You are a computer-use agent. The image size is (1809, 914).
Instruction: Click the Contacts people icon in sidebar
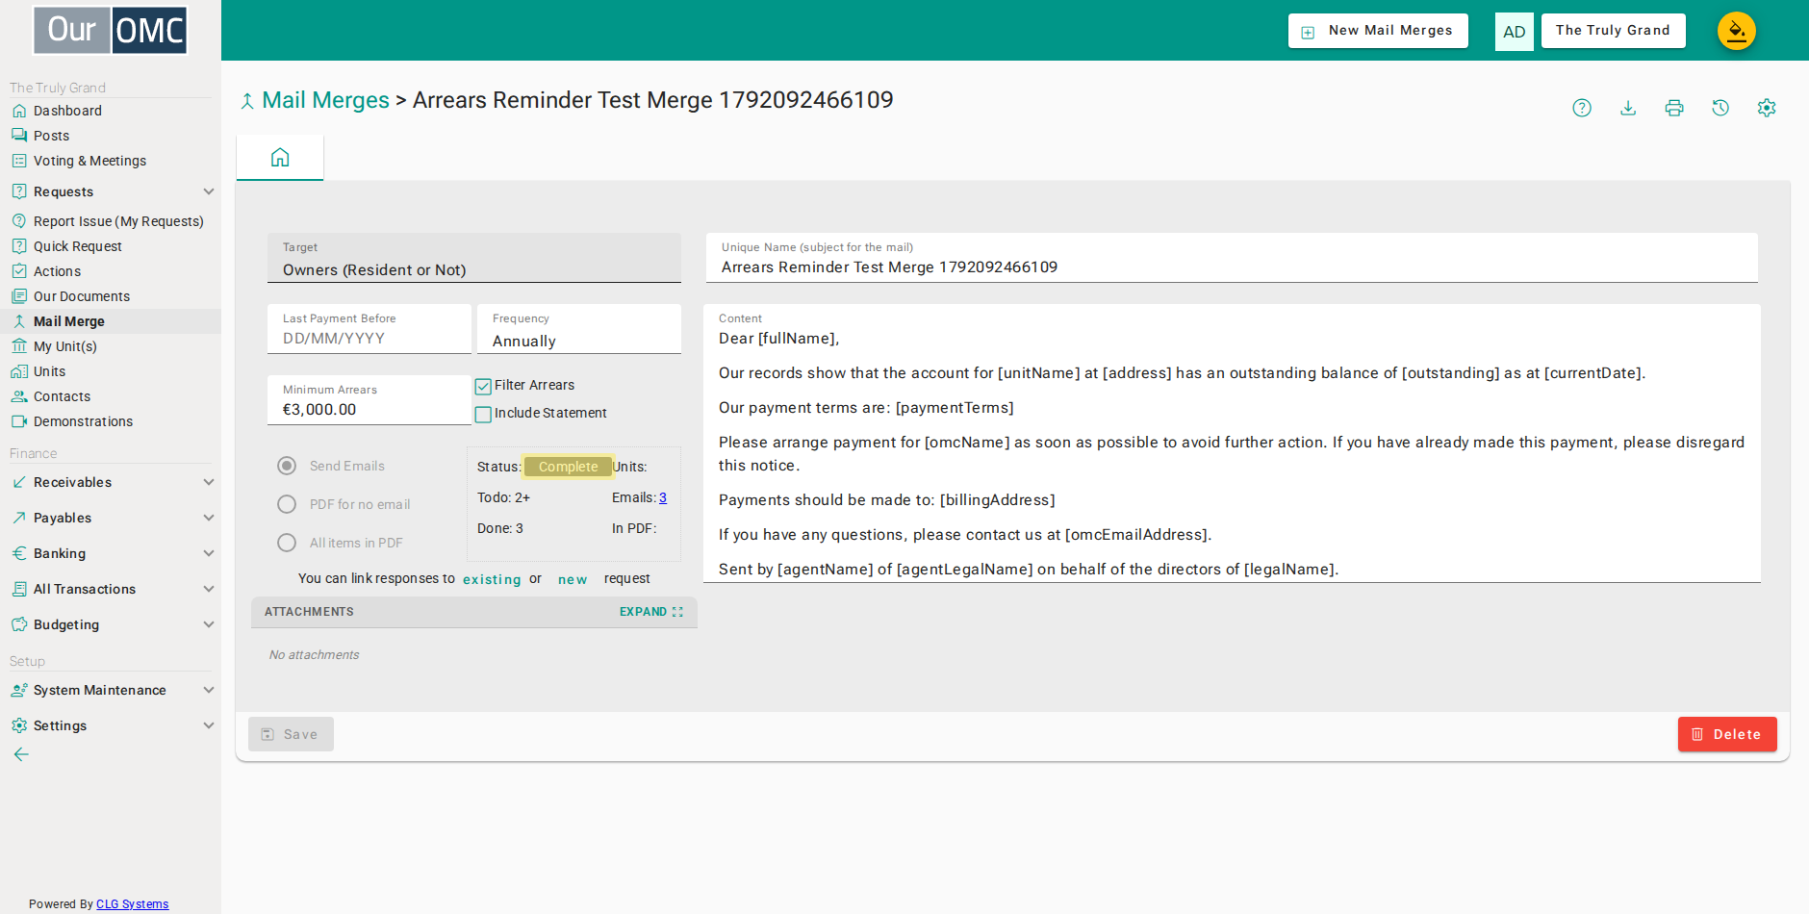pyautogui.click(x=19, y=396)
